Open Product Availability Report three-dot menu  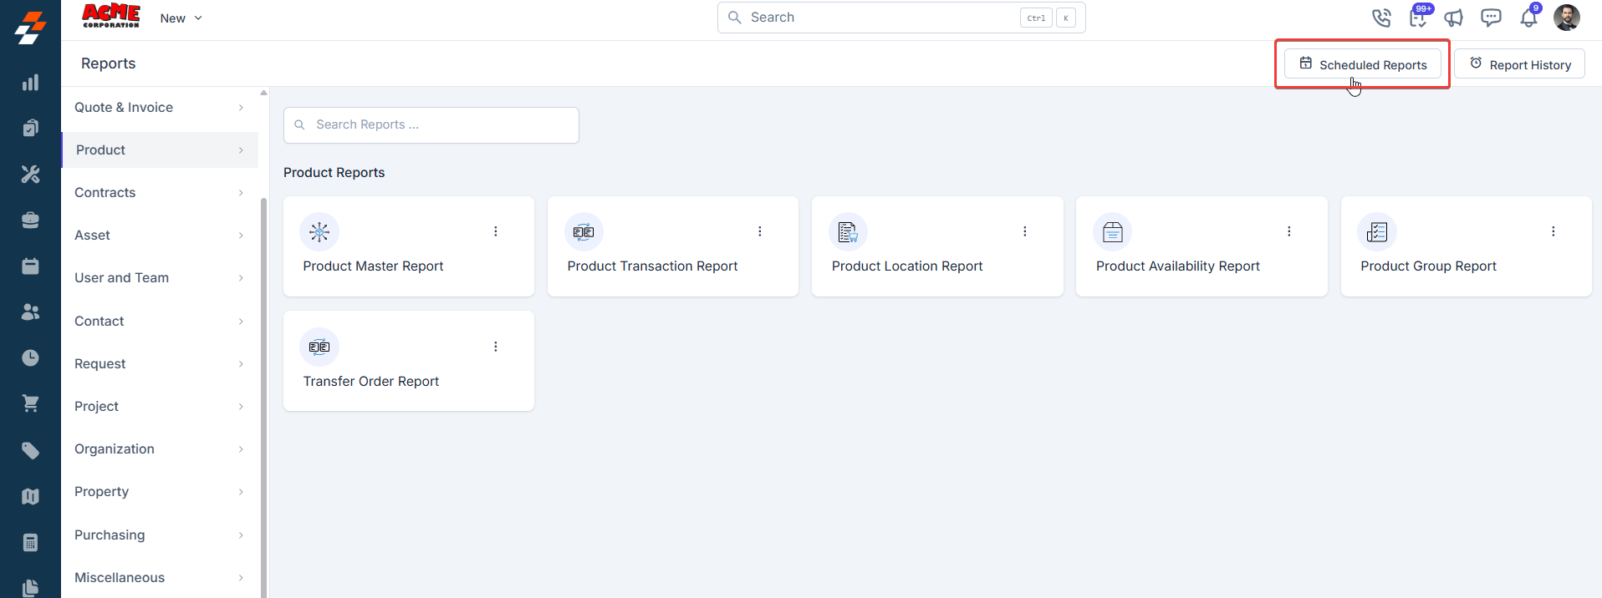click(x=1288, y=231)
